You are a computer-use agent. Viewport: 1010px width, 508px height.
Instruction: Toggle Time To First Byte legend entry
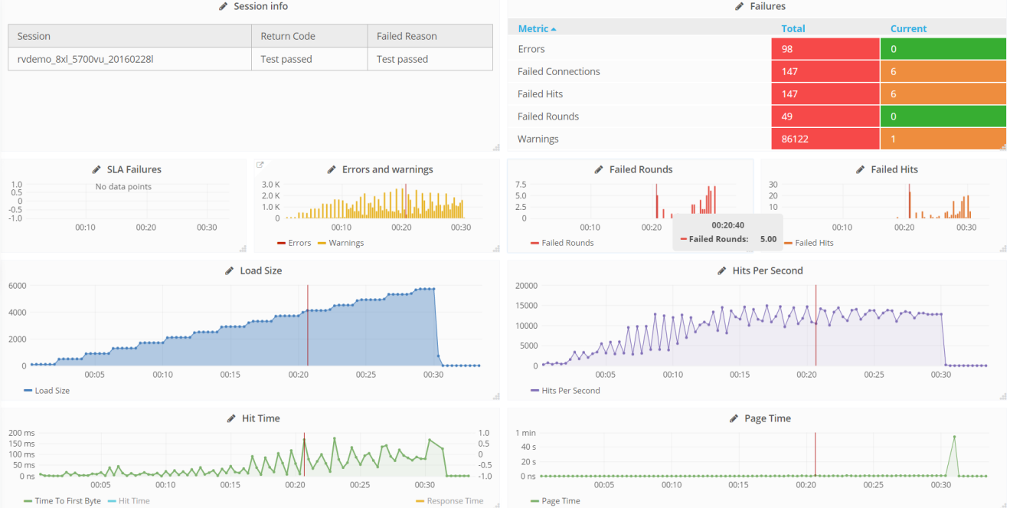click(62, 501)
